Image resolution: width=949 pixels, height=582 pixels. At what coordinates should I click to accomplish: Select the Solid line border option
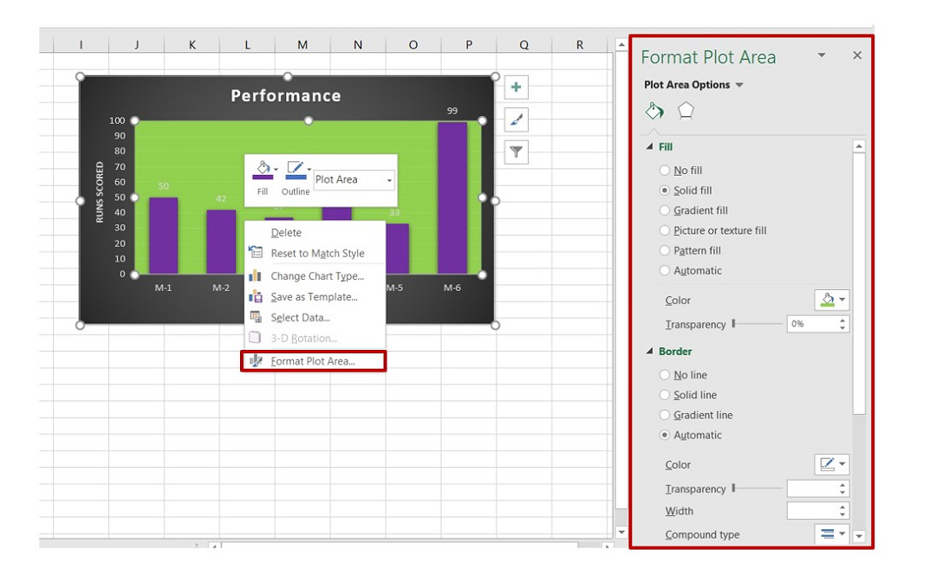point(665,395)
